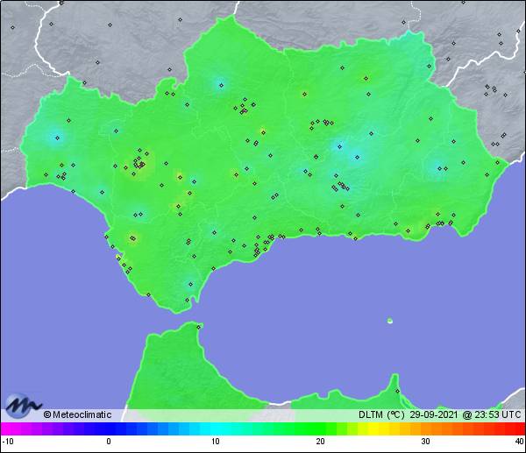Click the date 29-09-2021
This screenshot has width=526, height=453.
(x=433, y=414)
